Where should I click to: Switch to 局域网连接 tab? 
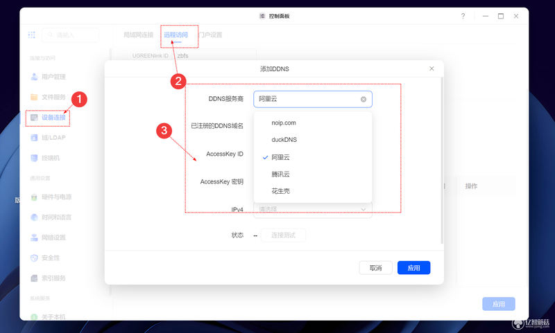click(x=138, y=35)
